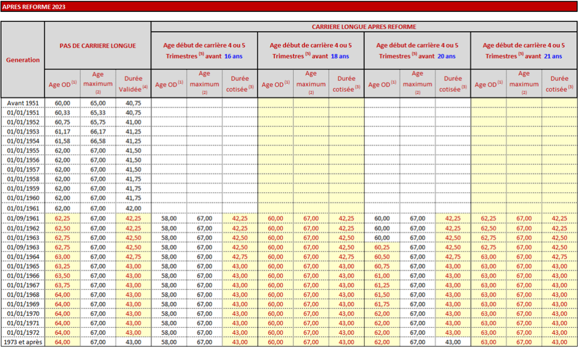Screen dimensions: 580x348
Task: Click the 'APRES REFORME 2023' title banner
Action: coord(289,7)
